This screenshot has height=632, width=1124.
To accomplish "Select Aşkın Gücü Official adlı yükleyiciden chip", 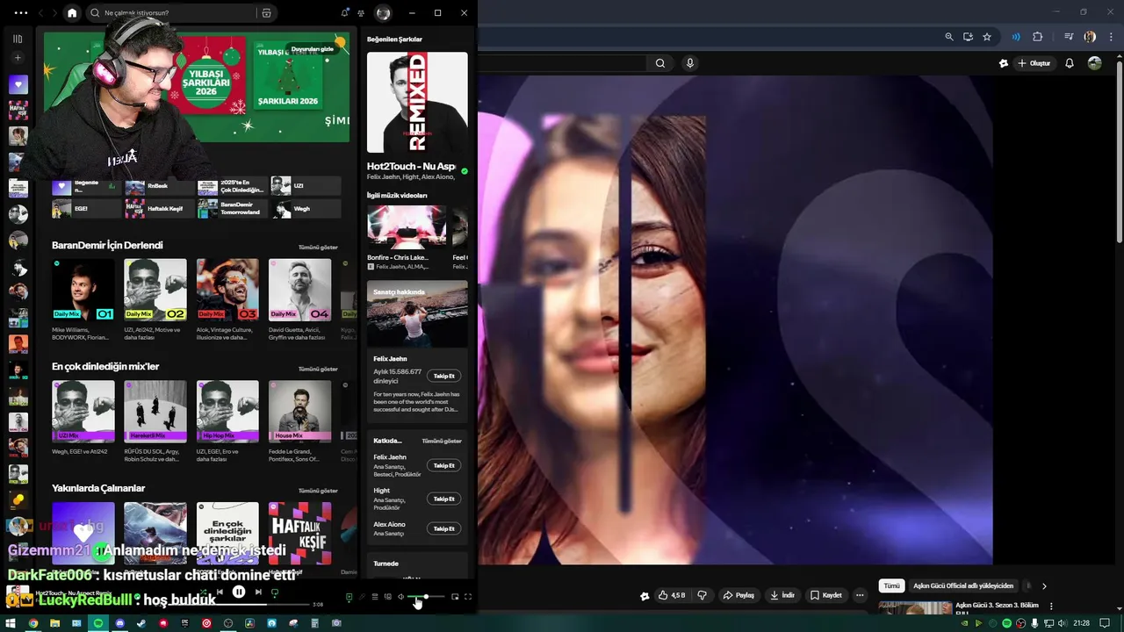I will (x=963, y=585).
